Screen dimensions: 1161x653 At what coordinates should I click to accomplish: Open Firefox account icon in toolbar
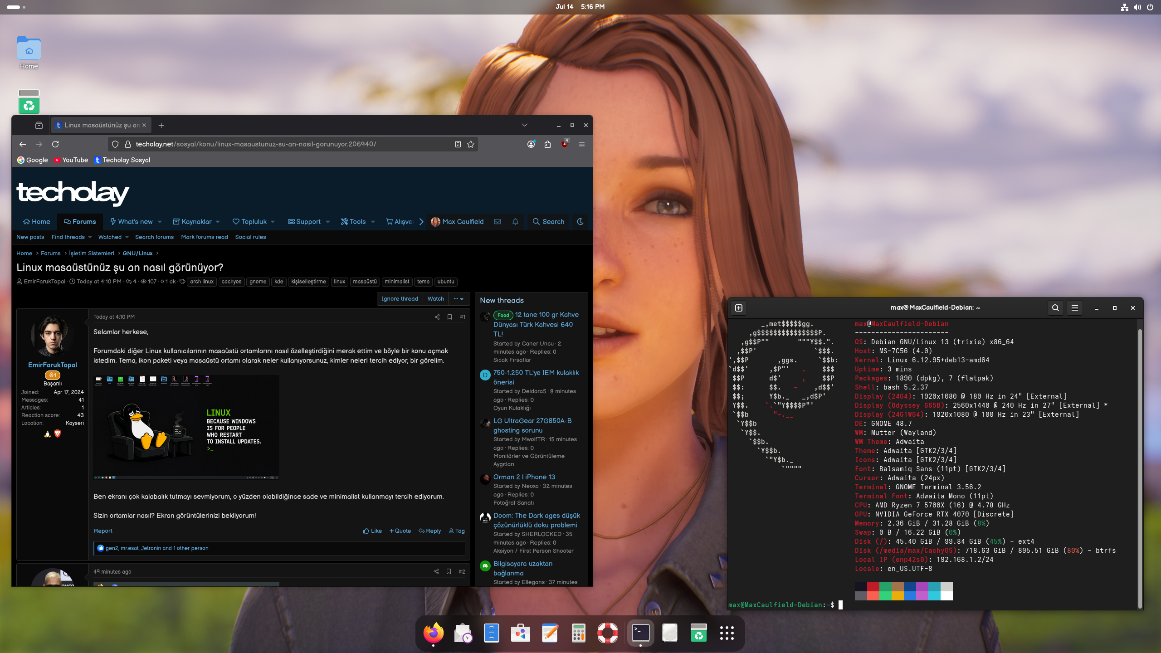pos(531,144)
